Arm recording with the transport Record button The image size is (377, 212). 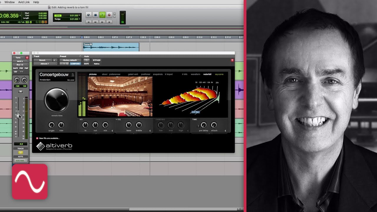click(x=109, y=15)
